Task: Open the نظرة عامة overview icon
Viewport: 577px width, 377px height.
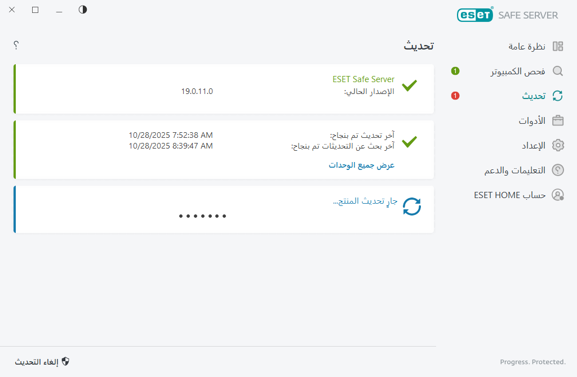Action: coord(558,46)
